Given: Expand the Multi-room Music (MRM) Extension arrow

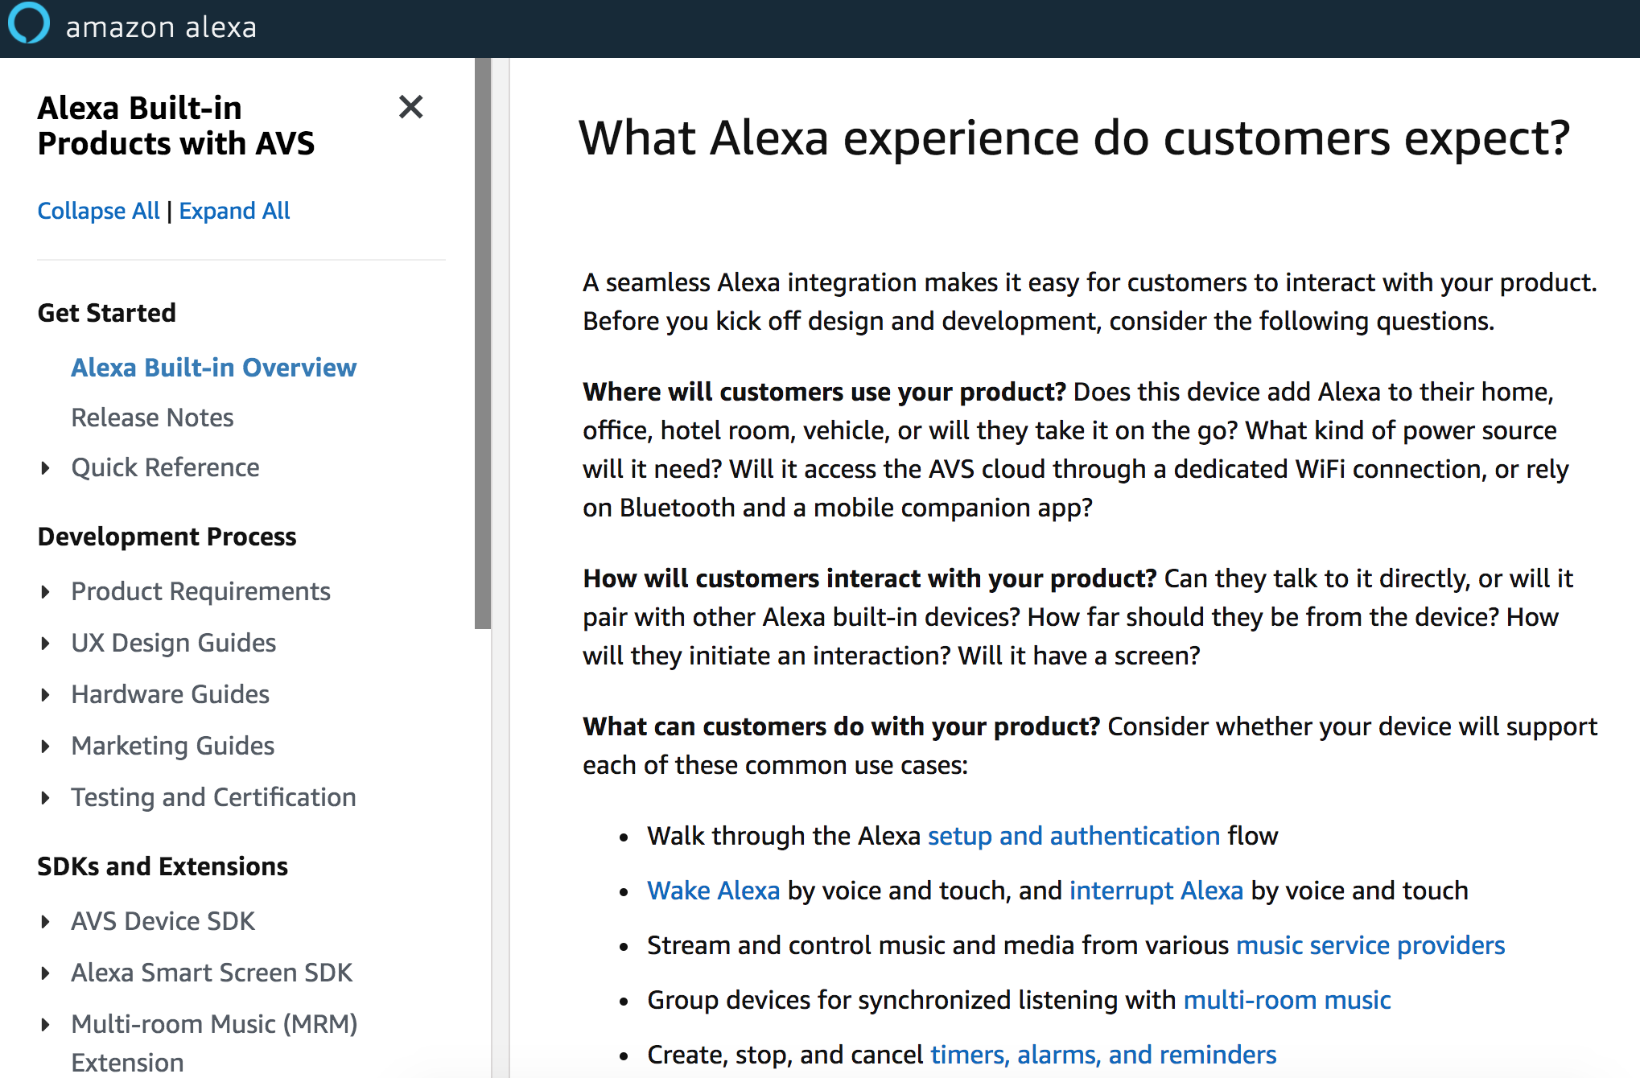Looking at the screenshot, I should tap(46, 1025).
